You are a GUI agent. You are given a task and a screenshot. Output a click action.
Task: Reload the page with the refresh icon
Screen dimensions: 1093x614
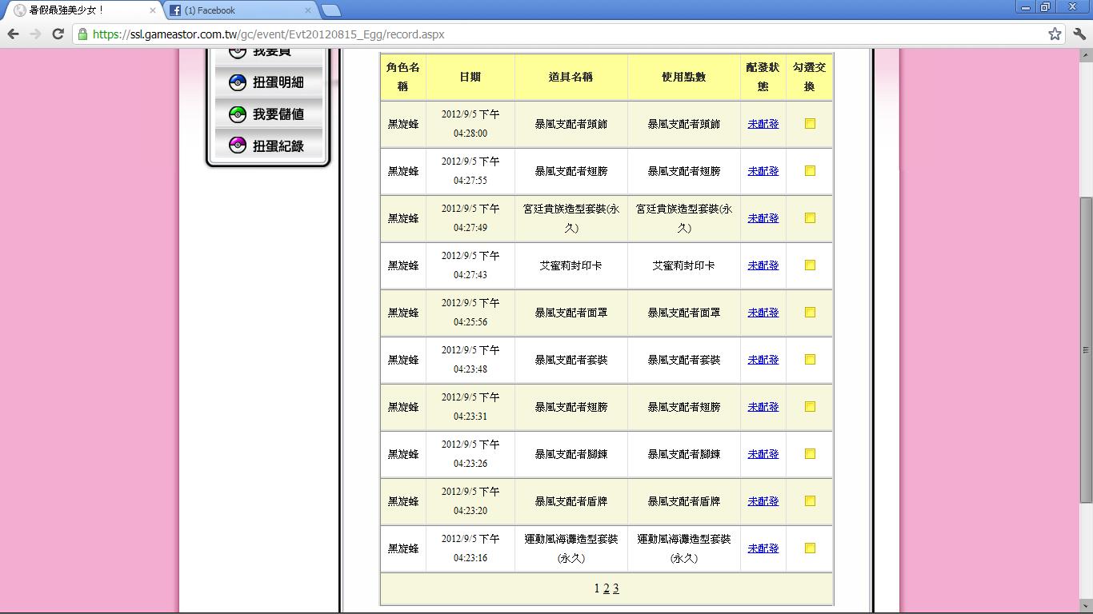coord(58,34)
